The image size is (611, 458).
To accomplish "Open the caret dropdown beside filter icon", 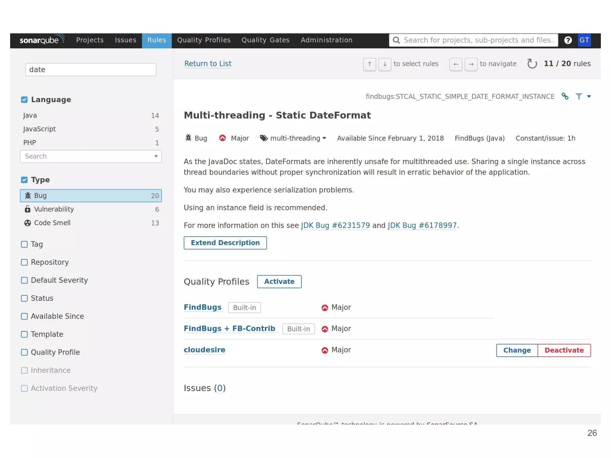I will (x=589, y=96).
